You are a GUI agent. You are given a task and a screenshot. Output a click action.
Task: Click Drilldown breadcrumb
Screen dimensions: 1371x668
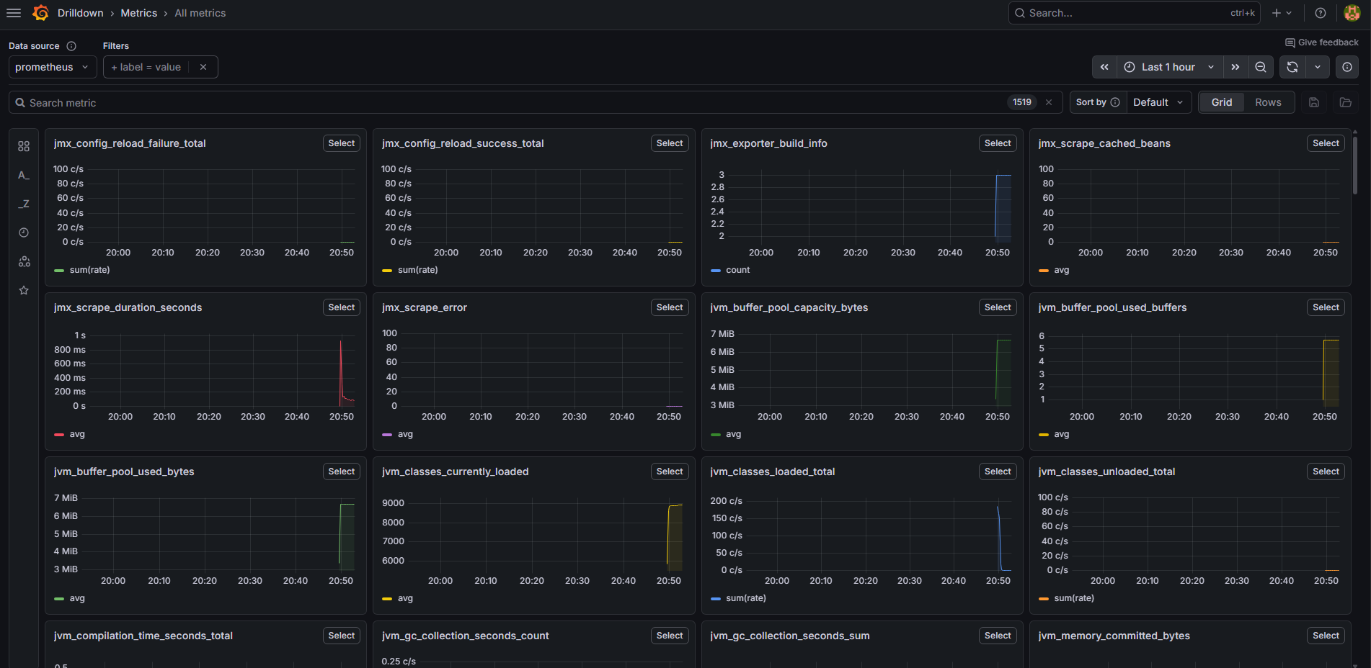pos(81,13)
